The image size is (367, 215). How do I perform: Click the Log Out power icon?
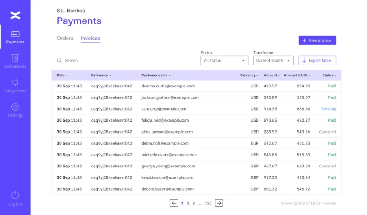tap(15, 195)
